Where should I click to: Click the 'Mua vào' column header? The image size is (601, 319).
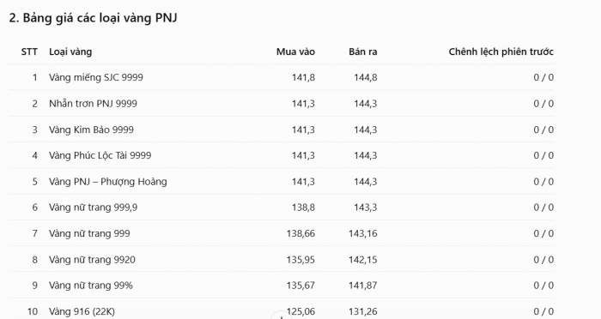pos(295,51)
